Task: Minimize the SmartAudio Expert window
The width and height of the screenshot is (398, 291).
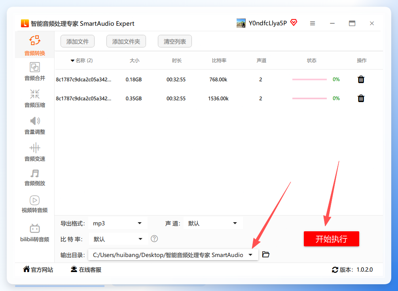Action: pos(332,23)
